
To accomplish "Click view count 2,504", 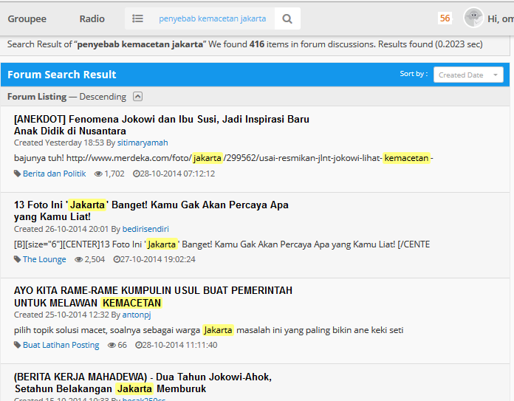I will click(95, 259).
